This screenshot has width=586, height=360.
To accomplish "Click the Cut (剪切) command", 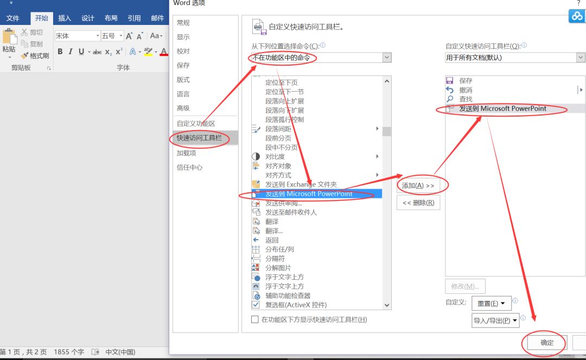I will [x=32, y=32].
